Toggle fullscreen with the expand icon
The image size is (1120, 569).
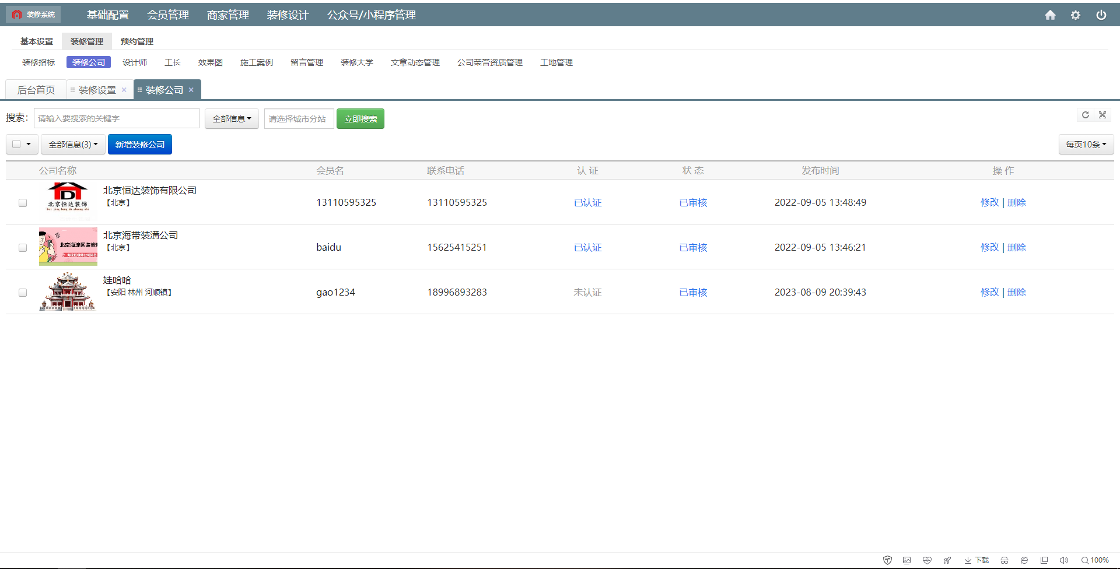[x=1102, y=115]
